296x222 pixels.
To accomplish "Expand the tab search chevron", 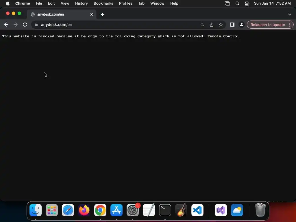I will click(x=289, y=14).
